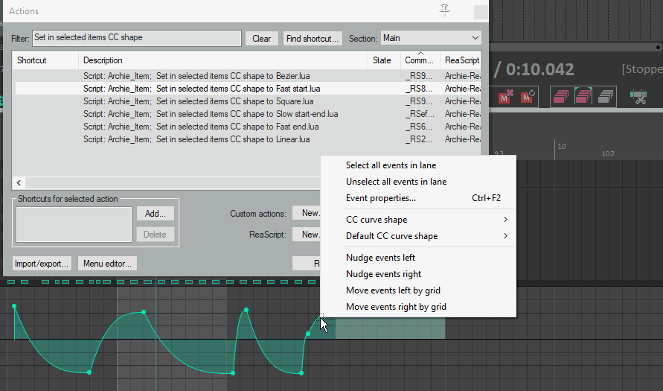663x391 pixels.
Task: Choose Nudge events right
Action: coord(383,274)
